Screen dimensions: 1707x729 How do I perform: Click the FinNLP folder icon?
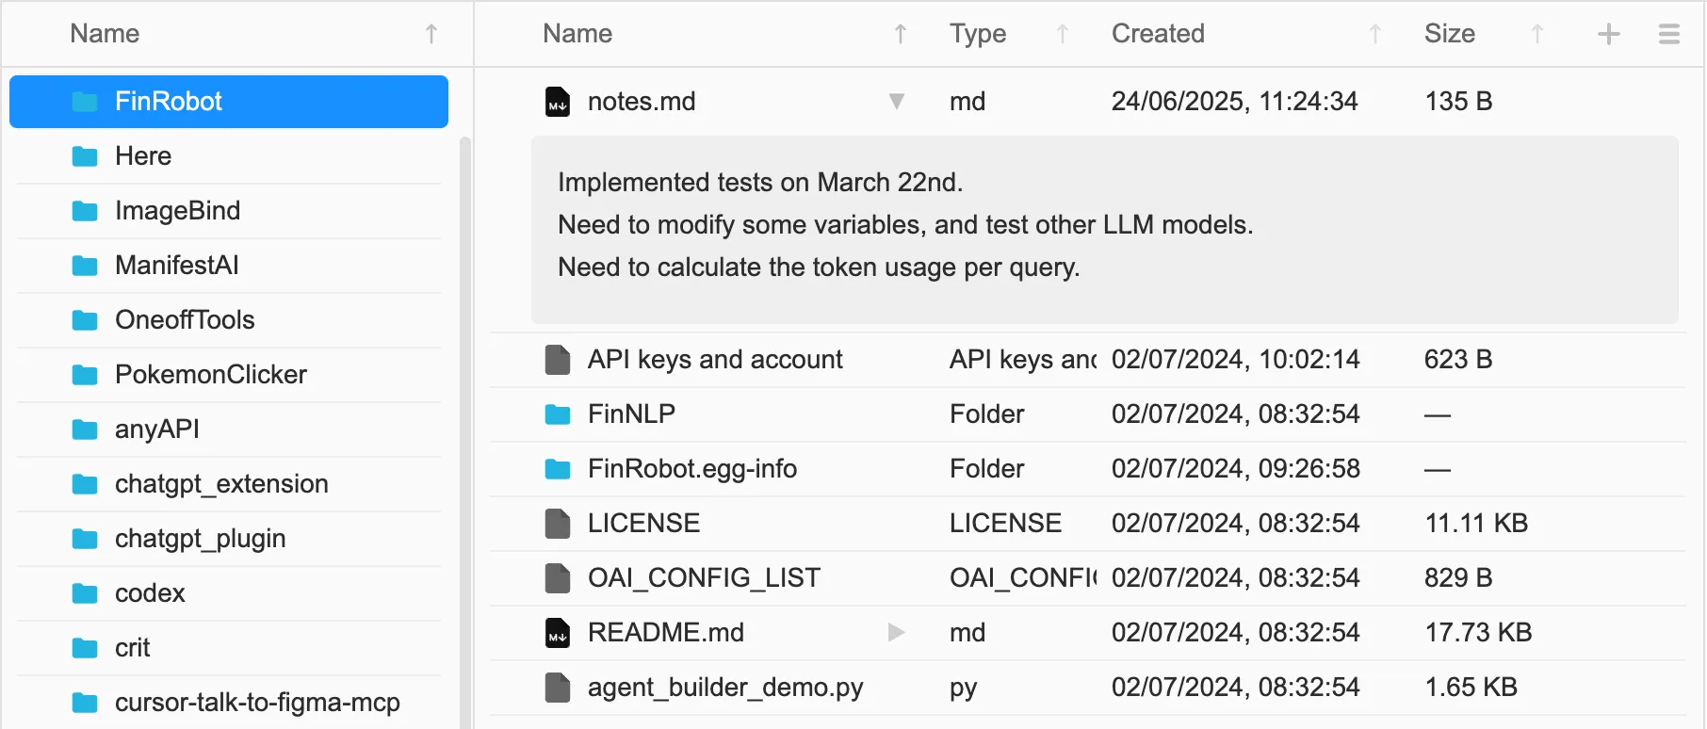pyautogui.click(x=558, y=414)
